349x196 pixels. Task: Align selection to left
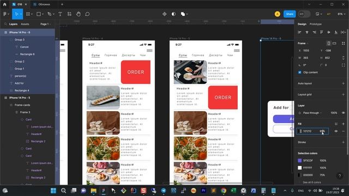(299, 32)
